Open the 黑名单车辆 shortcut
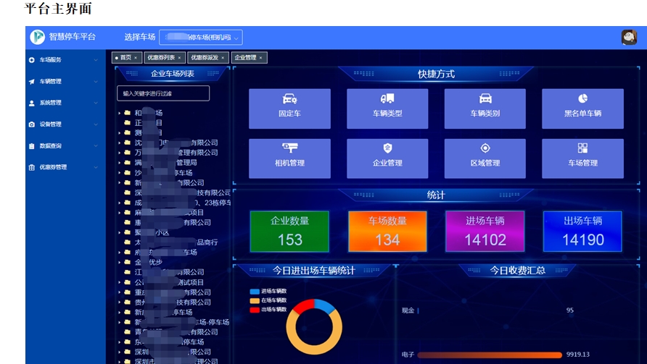Viewport: 647px width, 364px height. 582,109
